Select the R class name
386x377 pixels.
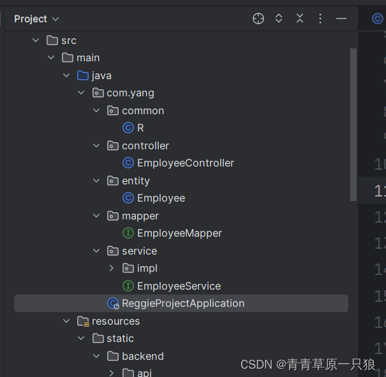[x=140, y=128]
